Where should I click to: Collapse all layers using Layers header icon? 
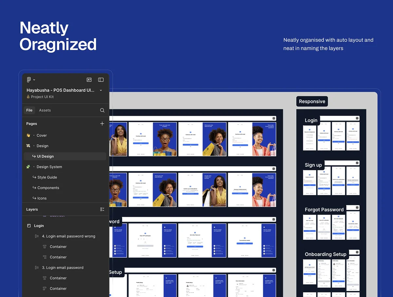(x=102, y=209)
